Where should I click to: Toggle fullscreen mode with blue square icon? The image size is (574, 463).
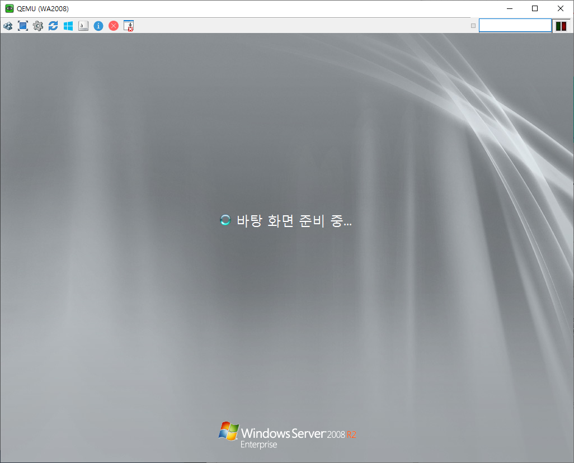(x=23, y=26)
